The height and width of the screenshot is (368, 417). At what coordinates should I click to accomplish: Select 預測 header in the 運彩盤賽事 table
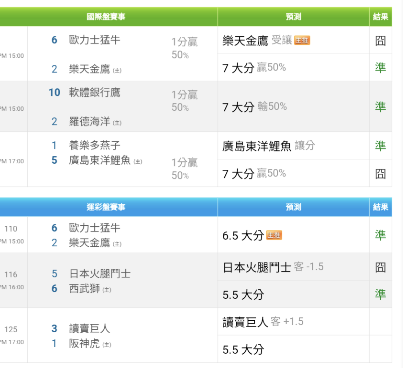click(293, 207)
